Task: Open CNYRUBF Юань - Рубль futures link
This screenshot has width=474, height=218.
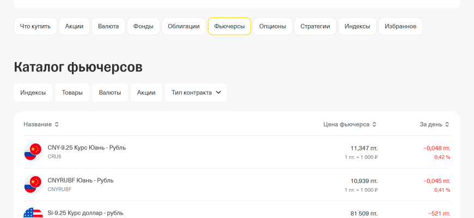Action: coord(81,180)
